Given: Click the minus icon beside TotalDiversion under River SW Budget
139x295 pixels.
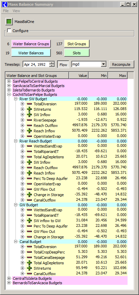Looking at the screenshot, I should (x=29, y=104).
